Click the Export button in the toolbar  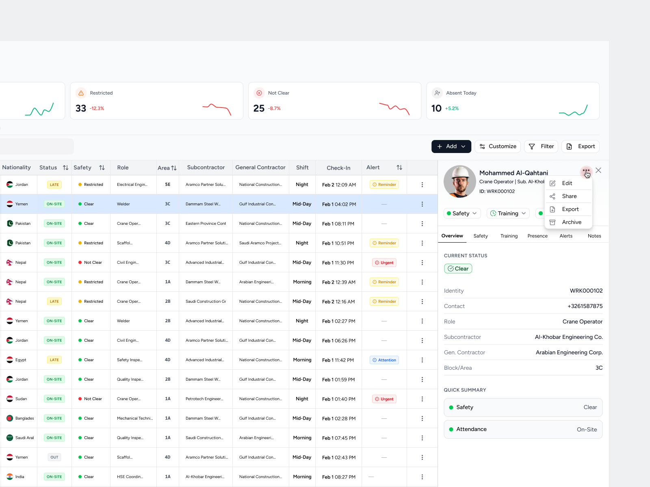click(580, 146)
